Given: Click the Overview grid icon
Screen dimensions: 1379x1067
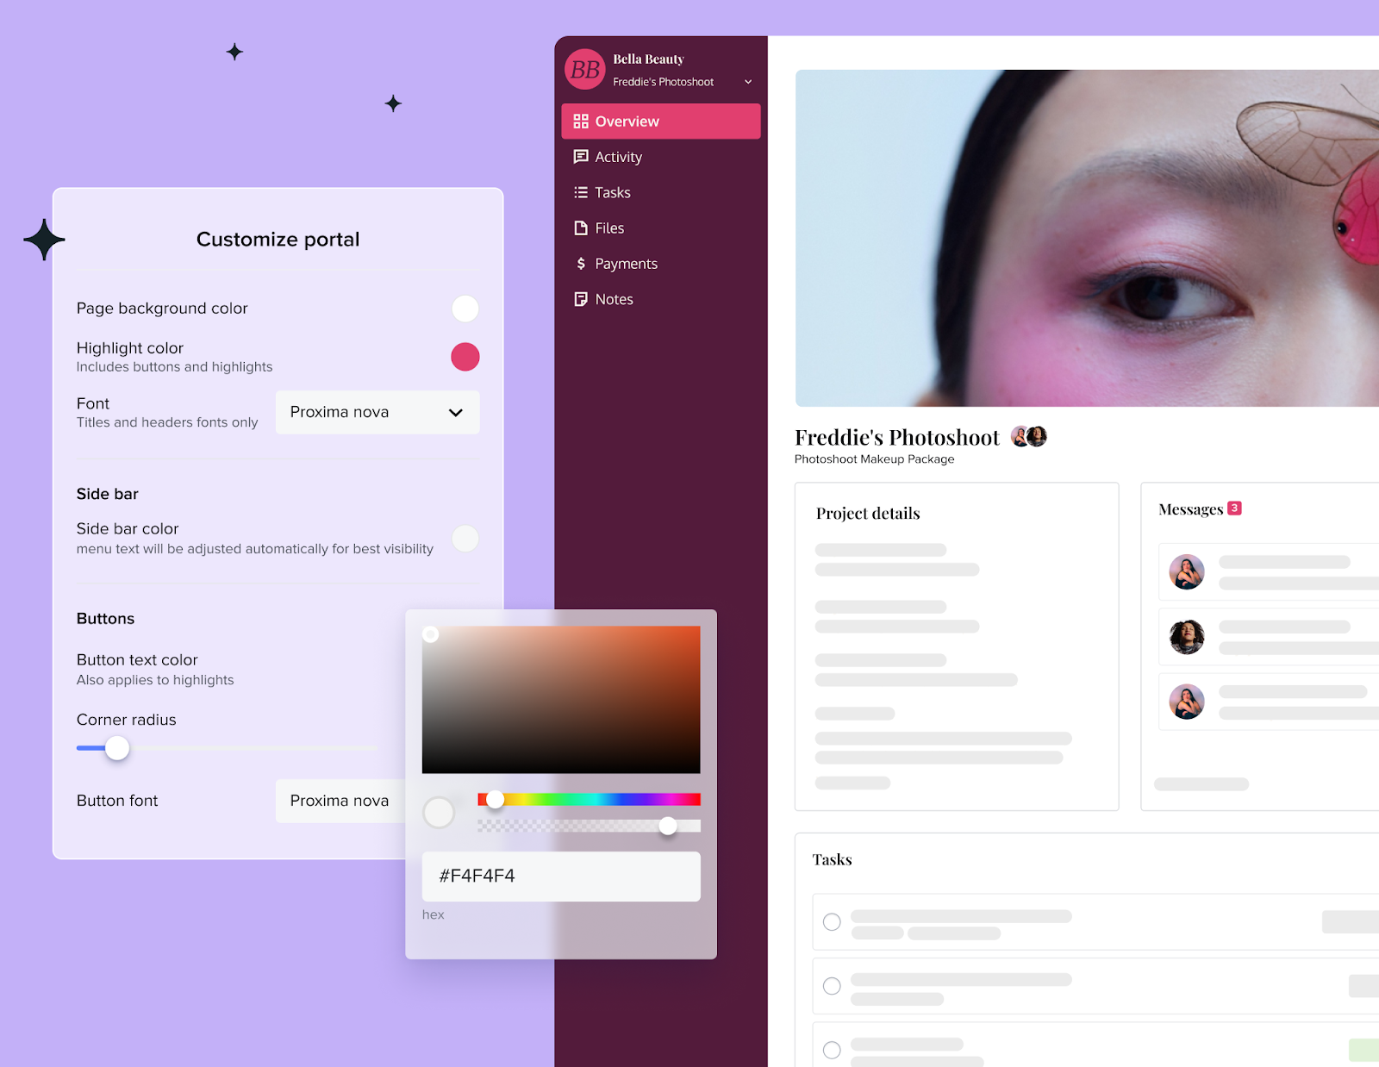Looking at the screenshot, I should tap(581, 122).
